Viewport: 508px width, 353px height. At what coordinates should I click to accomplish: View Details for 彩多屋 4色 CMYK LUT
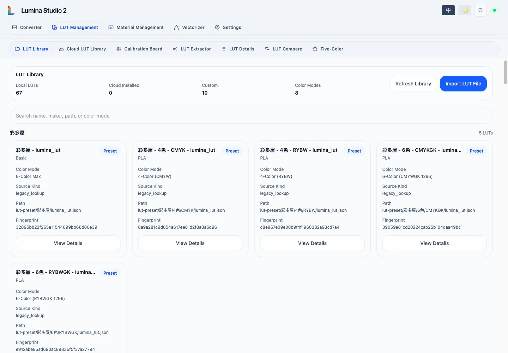coord(190,243)
